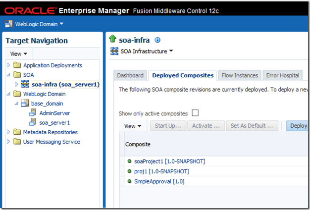Click the Target Navigation panel title
This screenshot has width=310, height=210.
point(37,41)
